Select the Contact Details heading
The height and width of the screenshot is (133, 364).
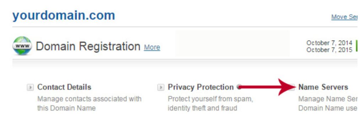coord(64,87)
